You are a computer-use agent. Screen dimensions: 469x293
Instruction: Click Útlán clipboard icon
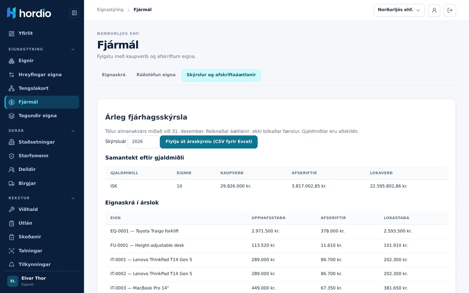pos(12,223)
